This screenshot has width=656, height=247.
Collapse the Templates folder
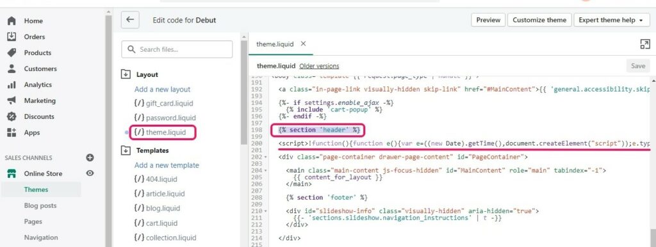126,150
